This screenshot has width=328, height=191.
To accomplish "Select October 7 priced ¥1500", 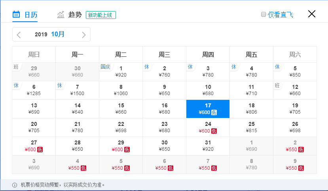I will pyautogui.click(x=78, y=90).
